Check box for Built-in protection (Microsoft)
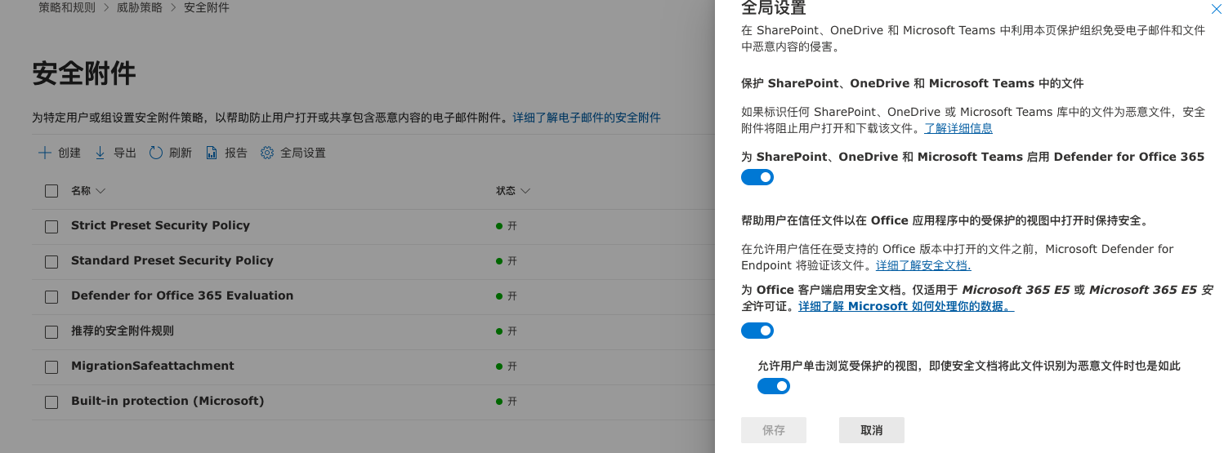This screenshot has width=1224, height=453. pos(51,402)
